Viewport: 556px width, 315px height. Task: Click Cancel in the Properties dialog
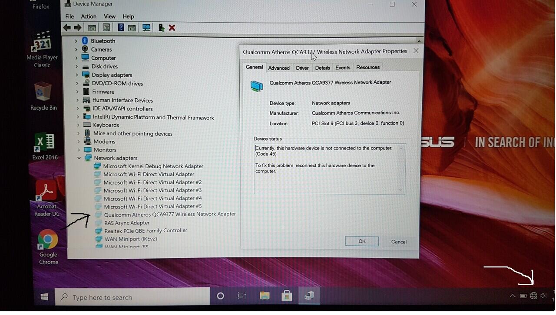[x=399, y=242]
